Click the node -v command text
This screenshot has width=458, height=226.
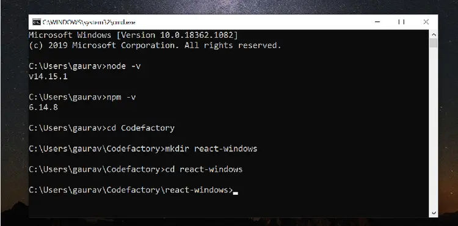(x=124, y=67)
